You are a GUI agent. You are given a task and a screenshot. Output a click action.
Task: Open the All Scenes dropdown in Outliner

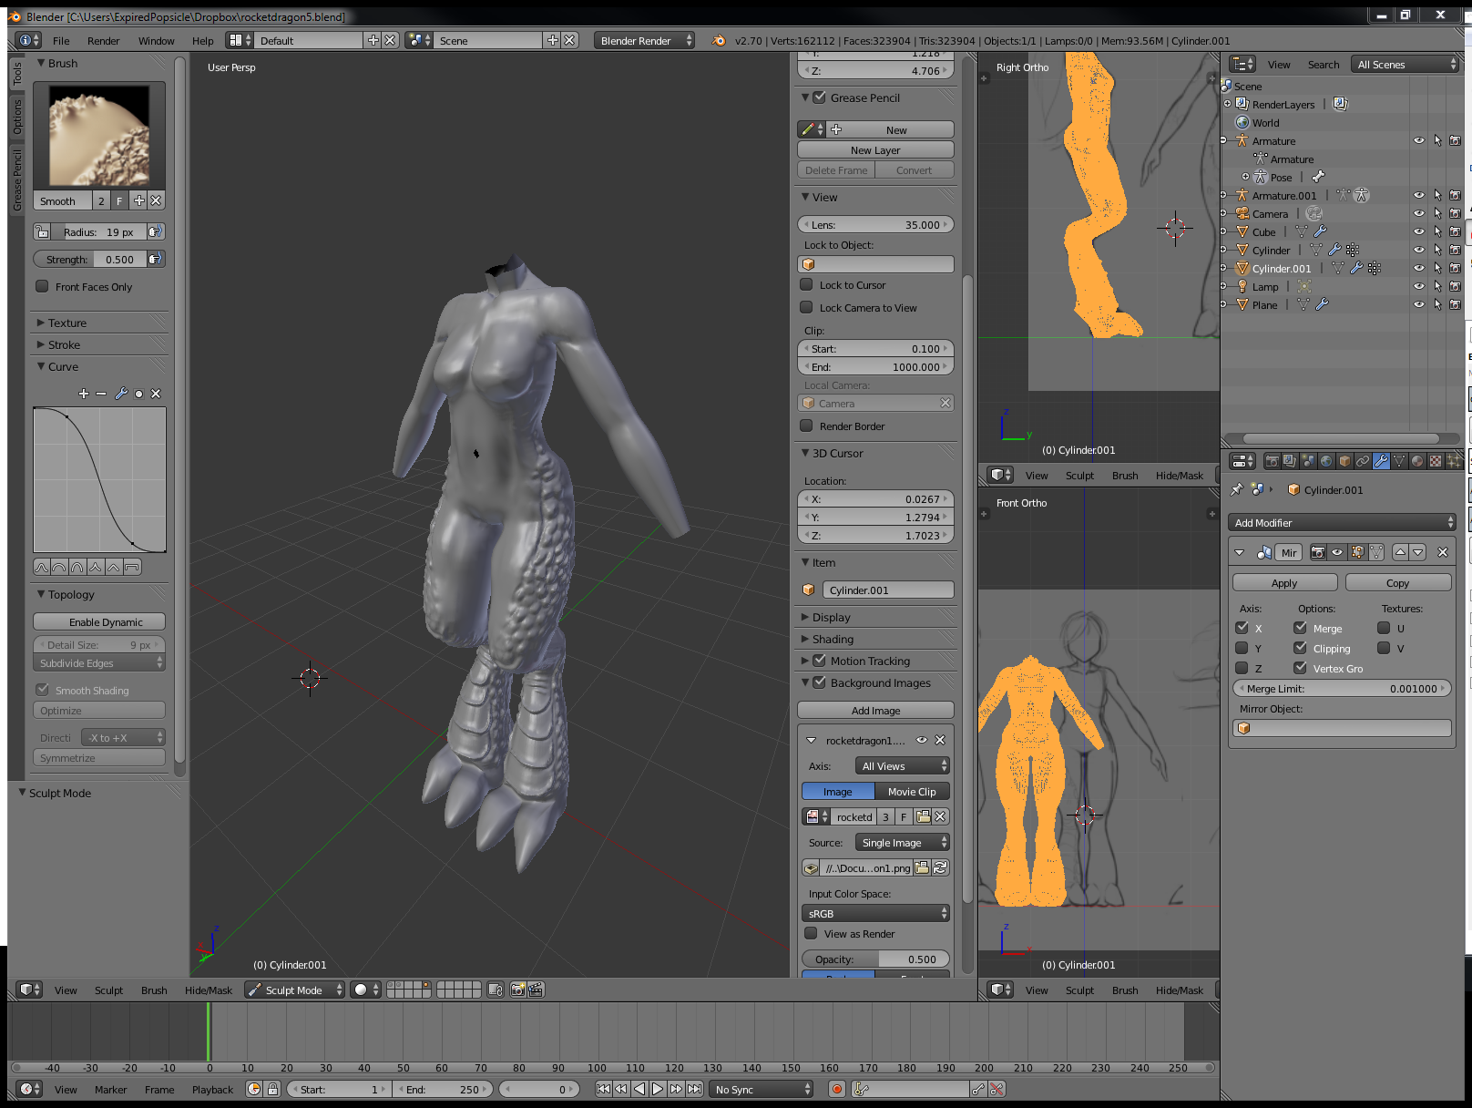point(1404,64)
